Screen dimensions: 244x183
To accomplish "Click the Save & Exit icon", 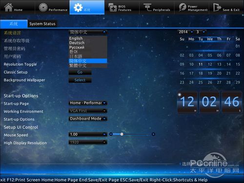I will tap(217, 7).
